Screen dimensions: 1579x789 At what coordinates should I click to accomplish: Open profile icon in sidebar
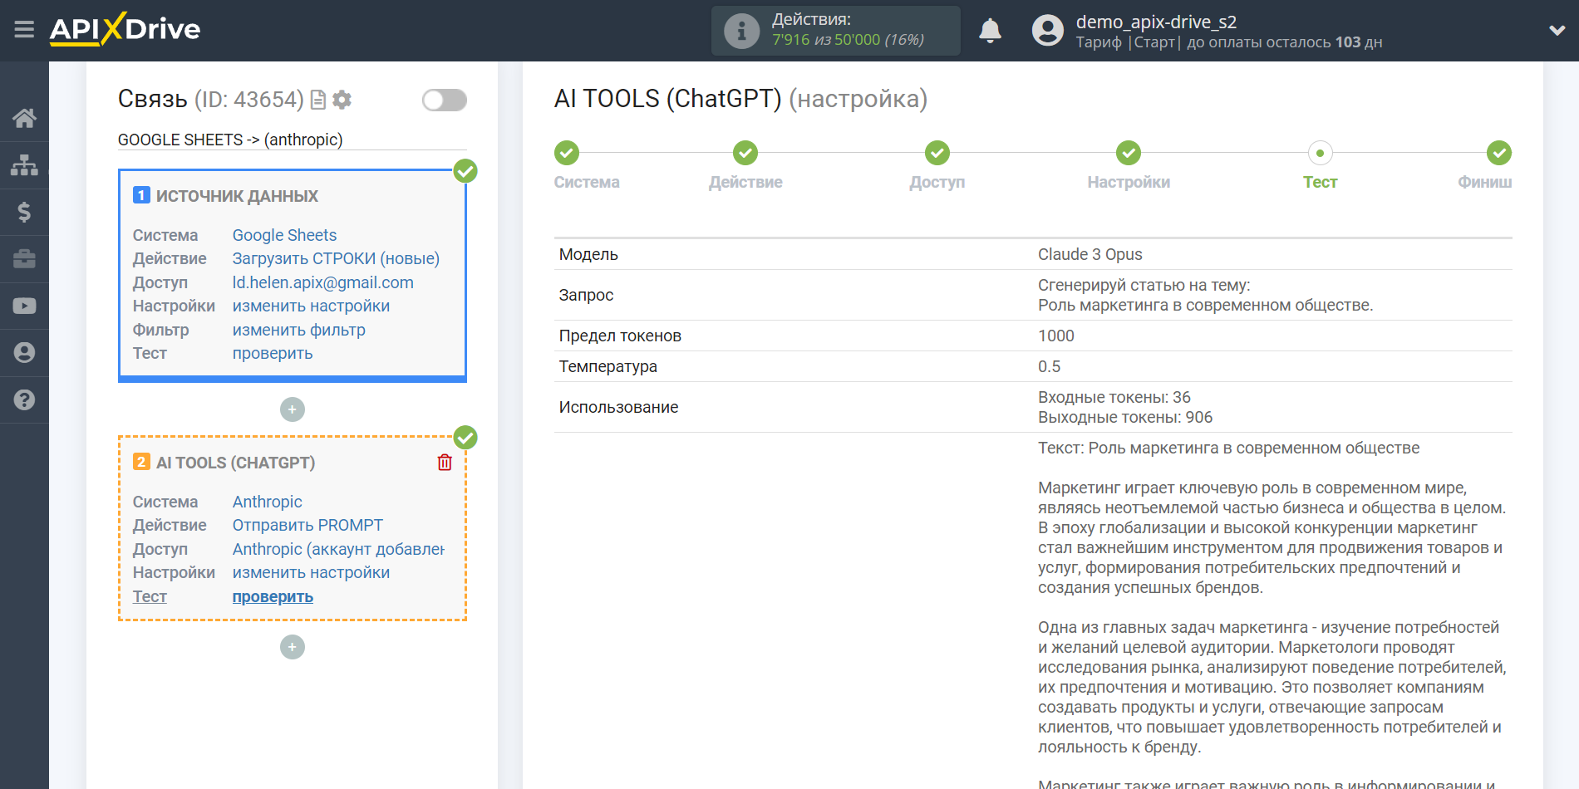coord(24,353)
